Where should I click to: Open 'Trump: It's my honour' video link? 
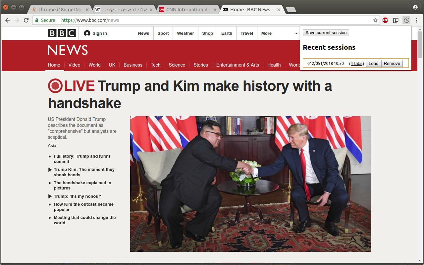click(78, 196)
